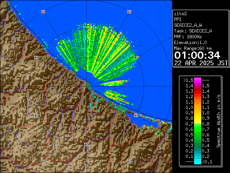Image resolution: width=230 pixels, height=173 pixels.
Task: Pick the bright green legend swatch near 0.6
Action: (x=198, y=129)
